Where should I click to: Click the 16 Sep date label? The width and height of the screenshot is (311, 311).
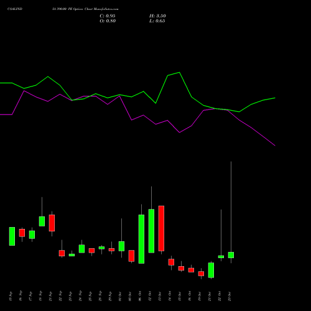(x=21, y=295)
